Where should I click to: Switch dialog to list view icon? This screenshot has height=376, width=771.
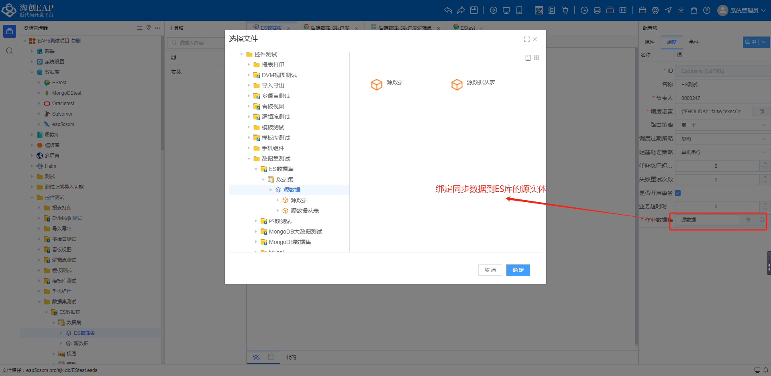click(x=528, y=58)
